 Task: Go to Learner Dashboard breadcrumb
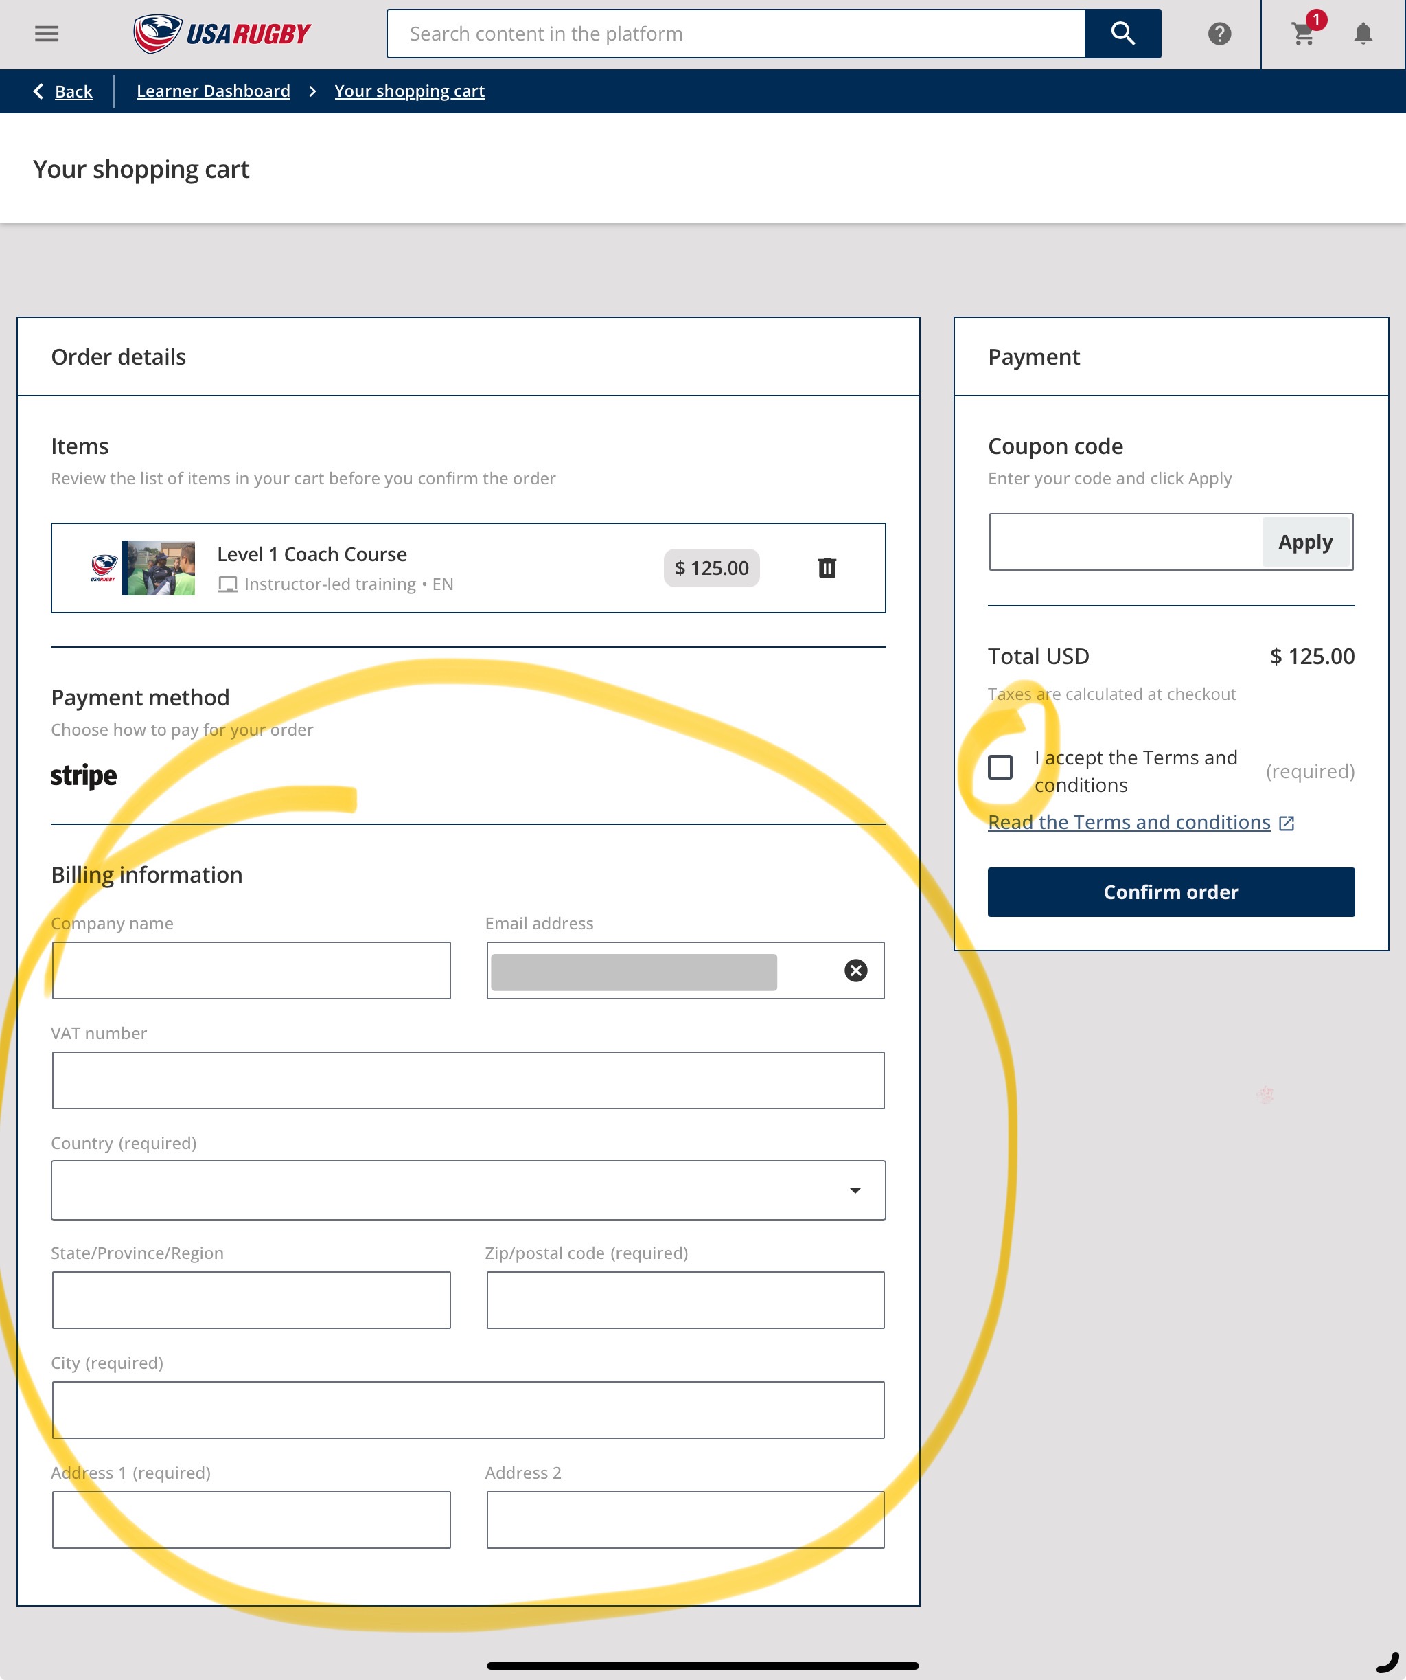(213, 91)
